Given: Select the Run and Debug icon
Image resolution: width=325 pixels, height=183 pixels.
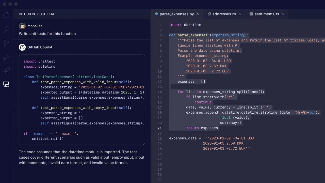Looking at the screenshot, I should coord(6,57).
